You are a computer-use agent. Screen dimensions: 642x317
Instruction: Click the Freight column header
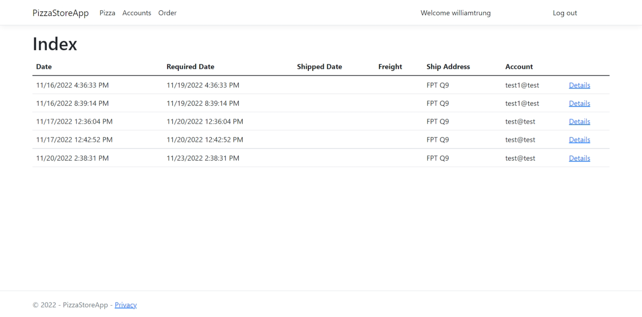point(390,67)
